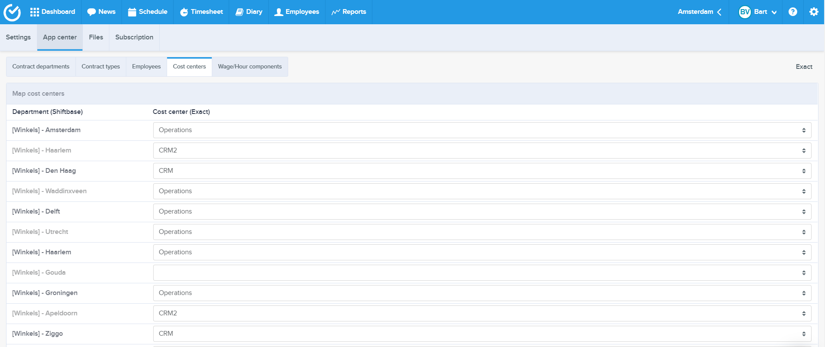Open the Haarlem dropdown showing CRM2
This screenshot has width=825, height=347.
(x=482, y=151)
